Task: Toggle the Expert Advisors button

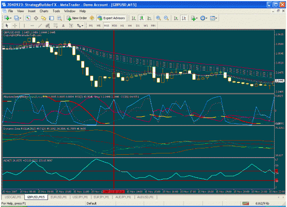Action: point(111,18)
